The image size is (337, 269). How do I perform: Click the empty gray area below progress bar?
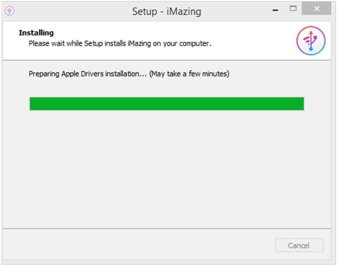click(x=167, y=168)
